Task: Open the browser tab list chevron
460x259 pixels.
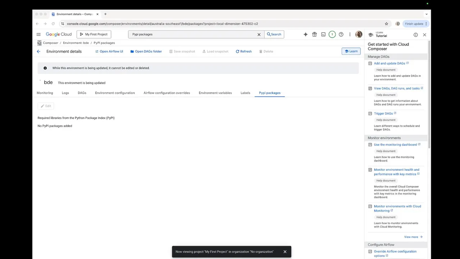Action: (x=427, y=14)
